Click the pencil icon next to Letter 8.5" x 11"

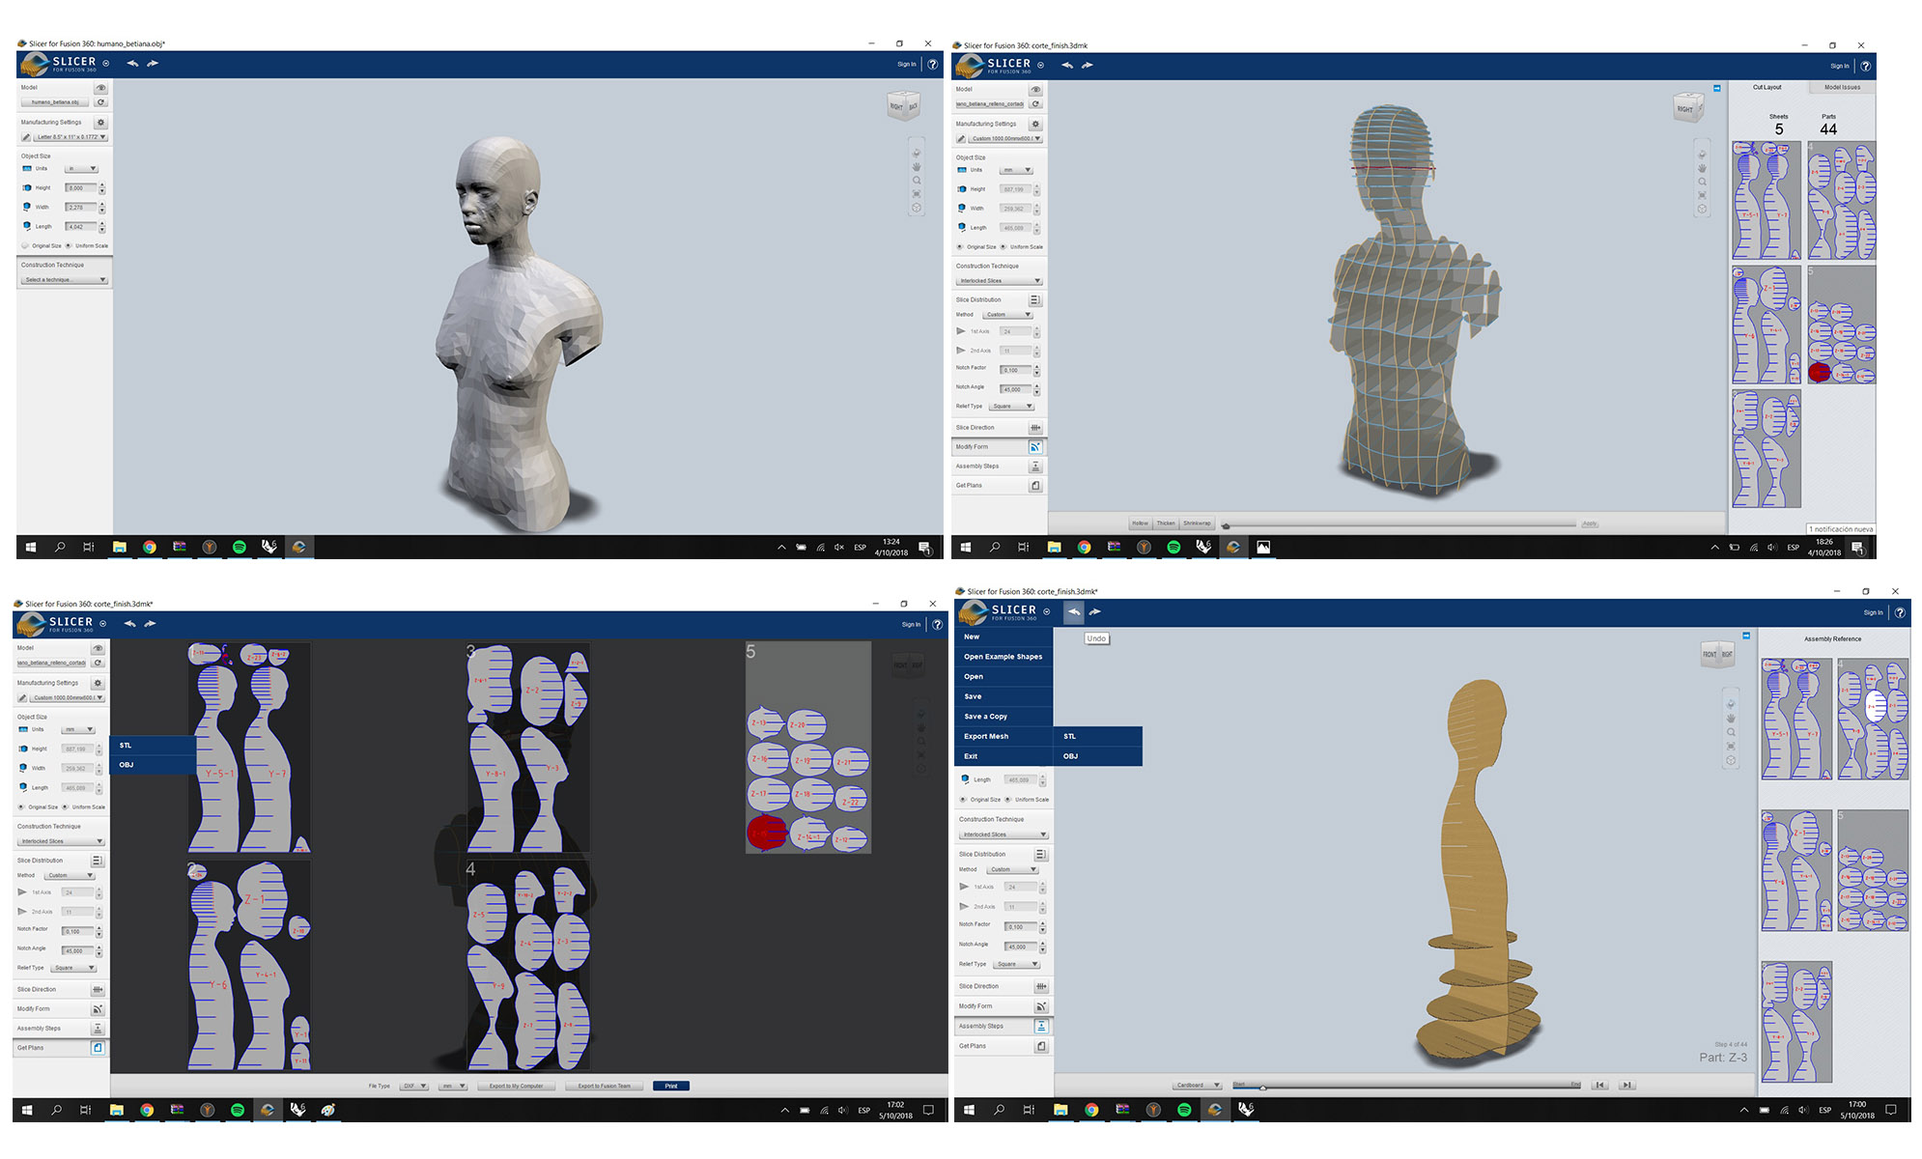pos(26,137)
